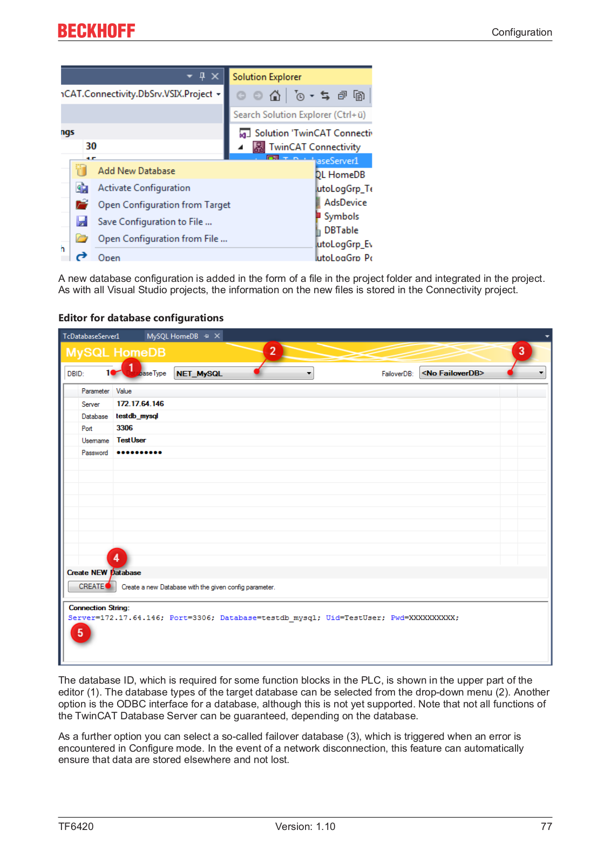The image size is (611, 864).
Task: Click the Activate Configuration icon
Action: pos(82,188)
